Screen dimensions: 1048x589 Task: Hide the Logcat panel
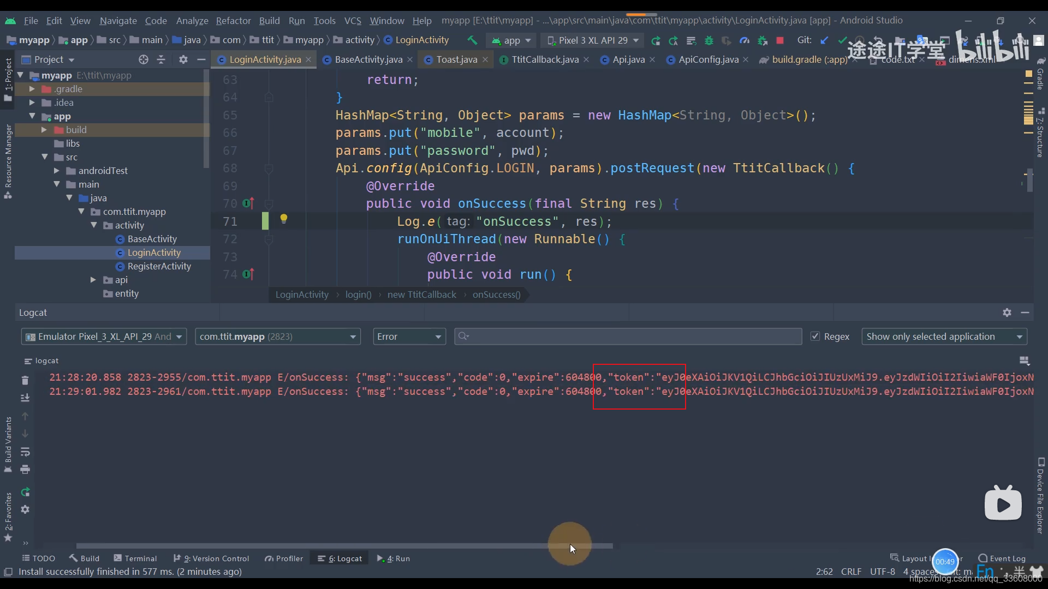coord(1025,312)
